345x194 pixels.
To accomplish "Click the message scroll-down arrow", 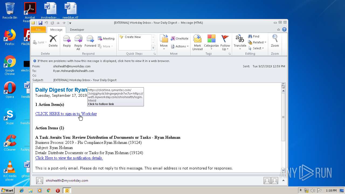I will click(x=283, y=170).
